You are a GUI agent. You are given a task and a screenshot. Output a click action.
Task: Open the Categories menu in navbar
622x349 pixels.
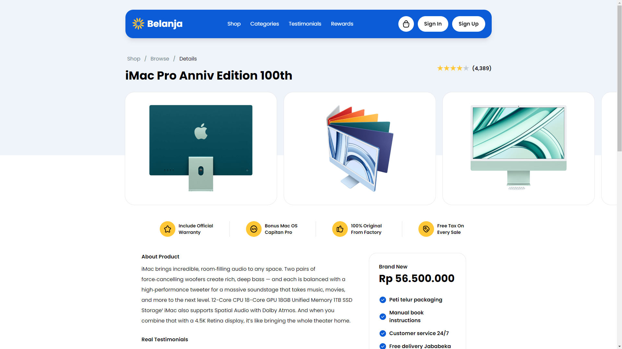[x=264, y=24]
